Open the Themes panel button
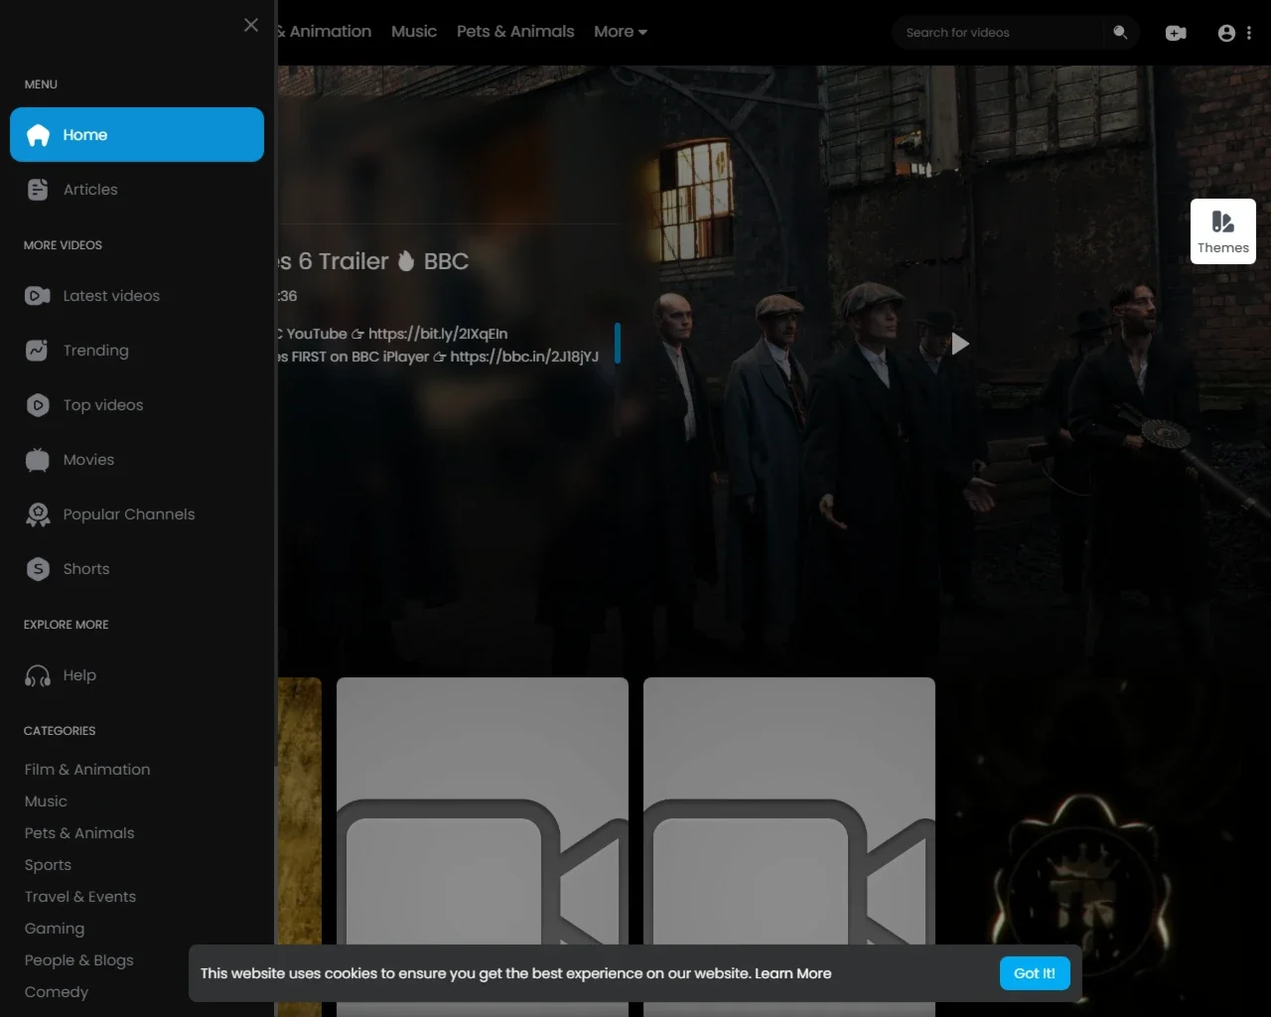The width and height of the screenshot is (1271, 1017). pyautogui.click(x=1223, y=231)
